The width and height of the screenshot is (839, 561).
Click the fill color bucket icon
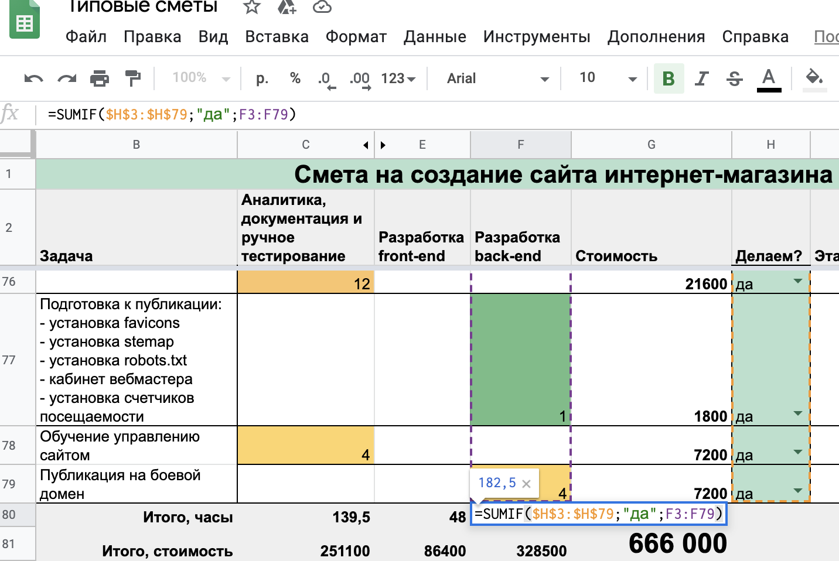814,78
